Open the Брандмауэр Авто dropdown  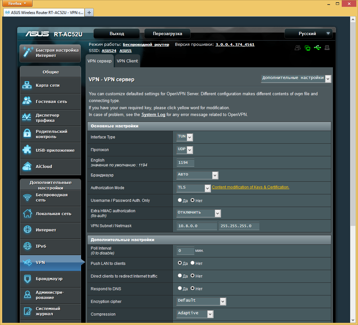click(x=197, y=175)
